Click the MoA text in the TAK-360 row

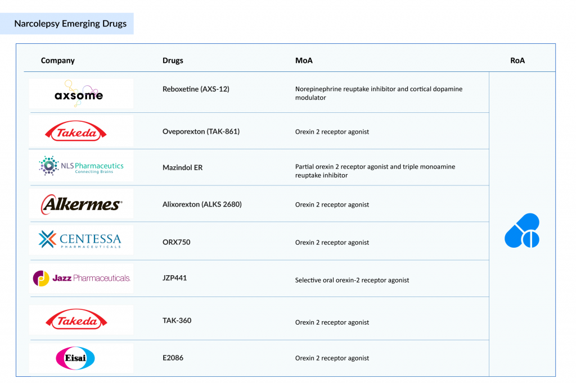point(332,322)
